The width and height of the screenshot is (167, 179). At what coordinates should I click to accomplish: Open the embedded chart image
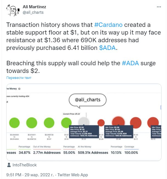[84, 122]
